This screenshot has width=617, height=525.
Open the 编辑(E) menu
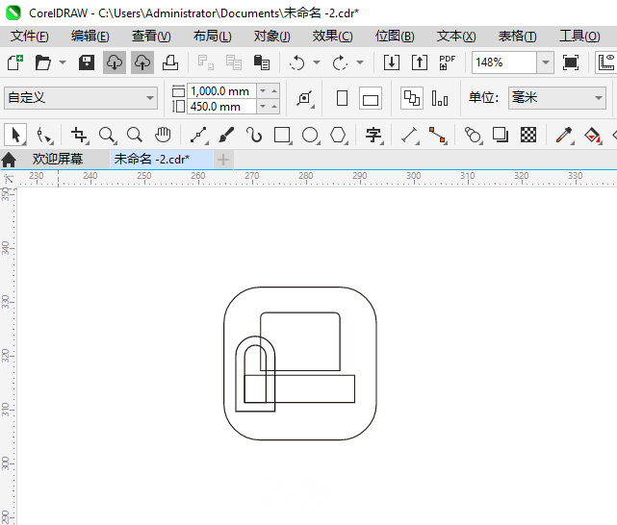coord(90,37)
